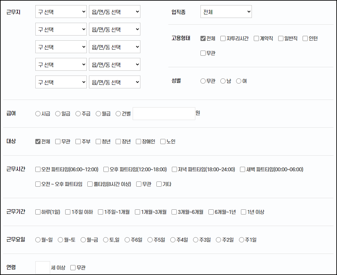Check the 하루(1일) work period option
This screenshot has height=275, width=337.
(x=38, y=212)
